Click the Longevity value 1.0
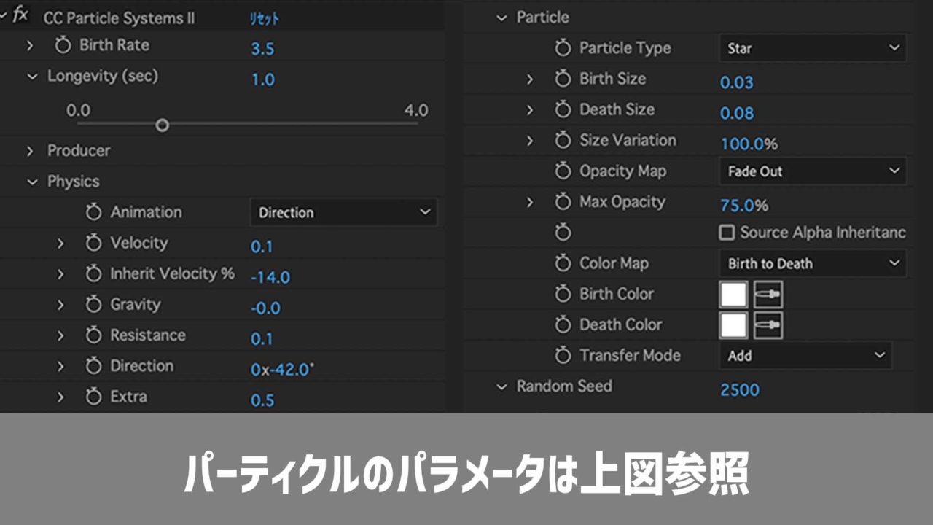This screenshot has width=933, height=525. click(262, 79)
